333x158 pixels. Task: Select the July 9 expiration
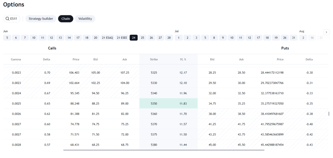tap(223, 38)
